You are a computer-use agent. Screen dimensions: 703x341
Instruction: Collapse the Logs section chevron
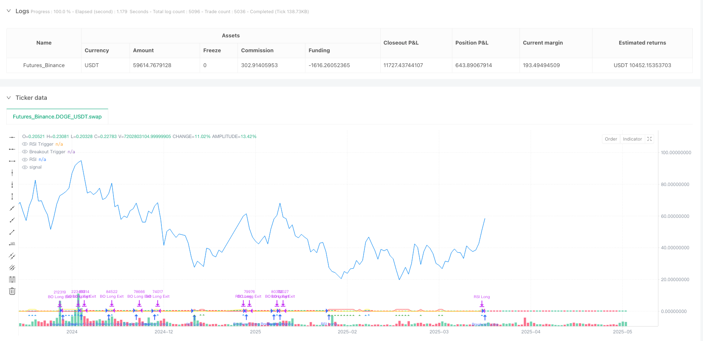[x=9, y=11]
